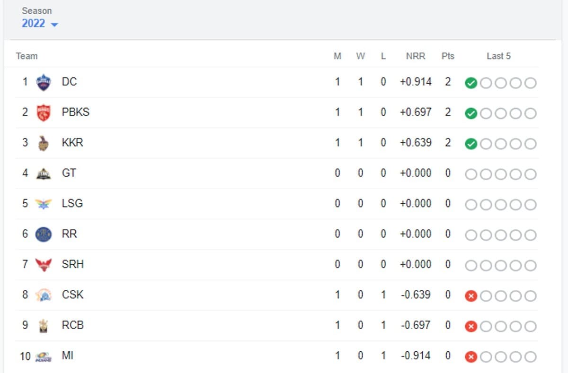
Task: Click the Royal Challengers Bangalore logo
Action: [x=44, y=325]
